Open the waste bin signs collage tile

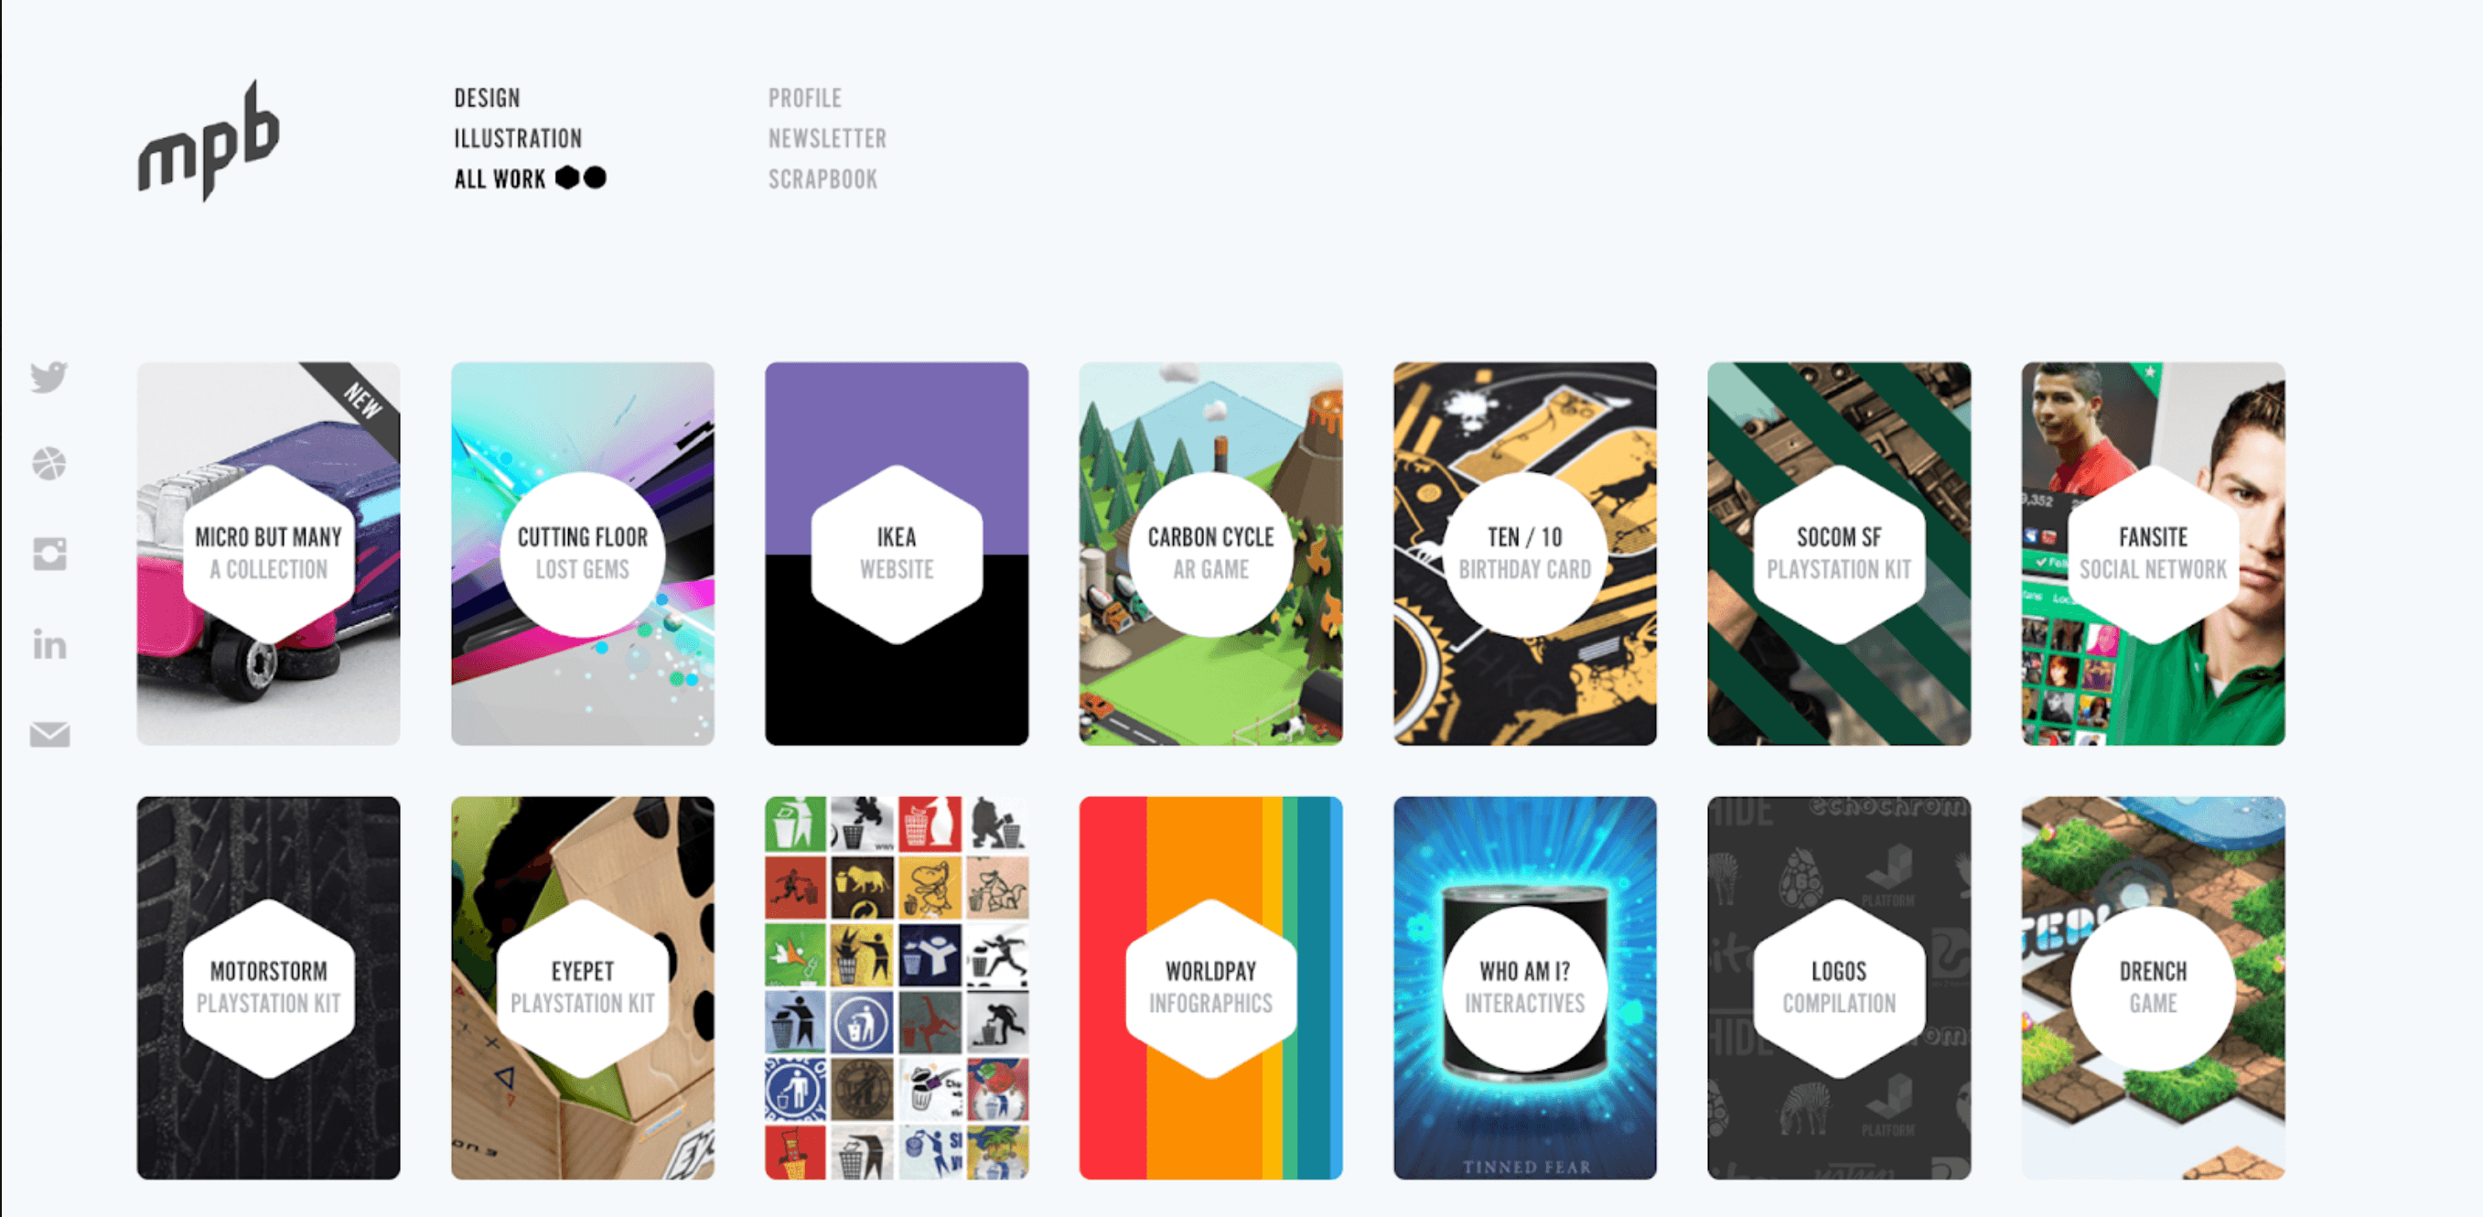(x=897, y=987)
